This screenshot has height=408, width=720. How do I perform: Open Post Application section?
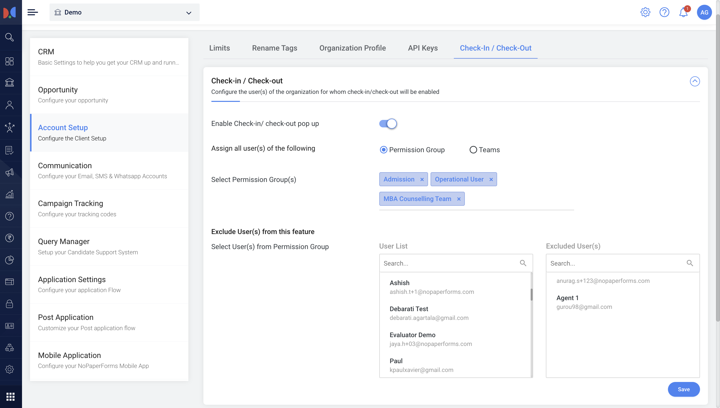109,322
